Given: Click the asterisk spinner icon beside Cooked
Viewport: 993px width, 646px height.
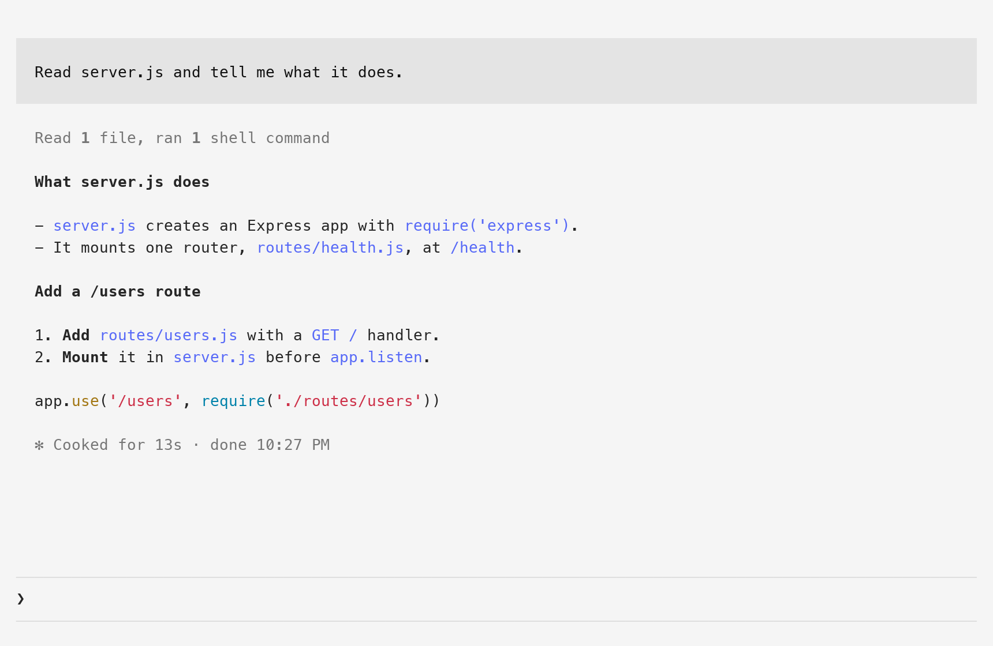Looking at the screenshot, I should [x=39, y=445].
